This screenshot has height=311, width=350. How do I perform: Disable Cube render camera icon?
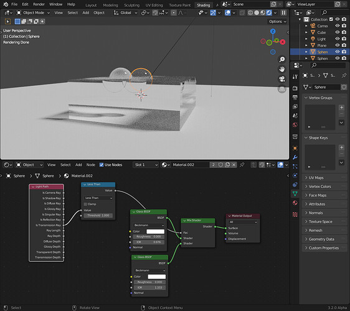(x=344, y=32)
